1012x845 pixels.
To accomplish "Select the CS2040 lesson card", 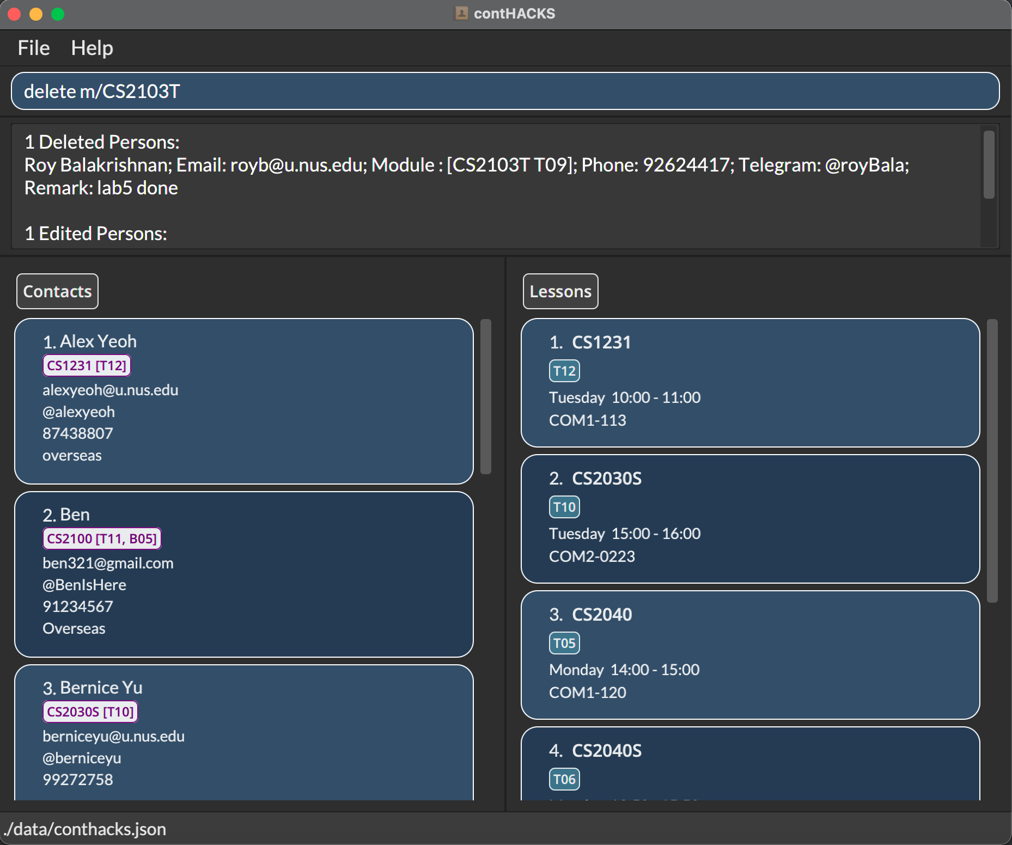I will [750, 654].
